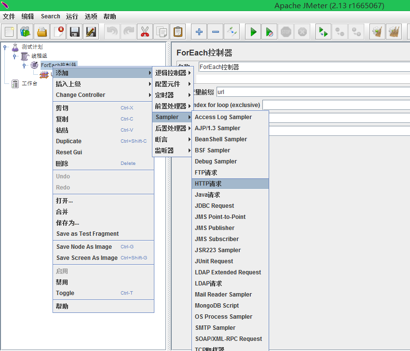The height and width of the screenshot is (351, 410).
Task: Choose Debug Sampler from the list
Action: click(231, 162)
